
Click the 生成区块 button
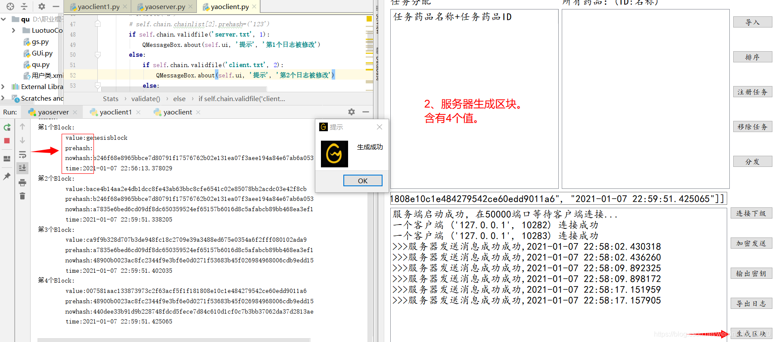coord(751,333)
